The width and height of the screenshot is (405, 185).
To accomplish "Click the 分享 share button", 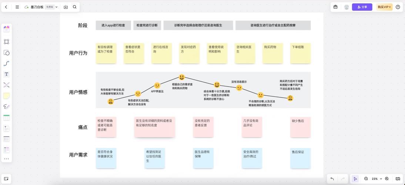I will click(x=362, y=7).
